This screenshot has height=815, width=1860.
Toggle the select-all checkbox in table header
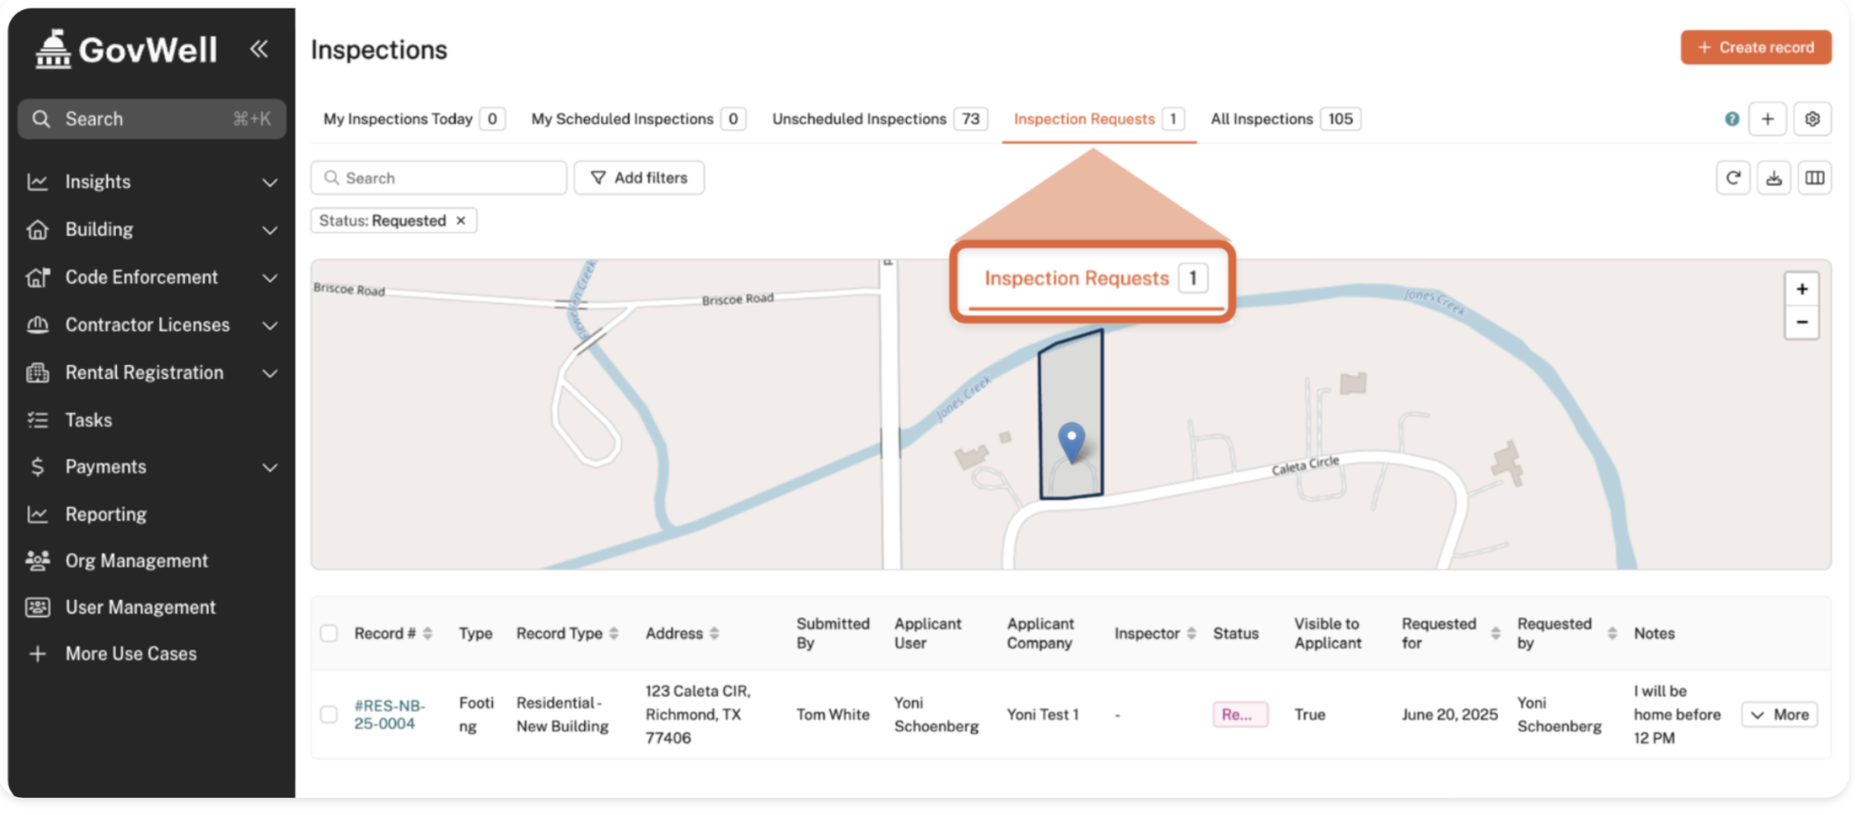point(329,633)
